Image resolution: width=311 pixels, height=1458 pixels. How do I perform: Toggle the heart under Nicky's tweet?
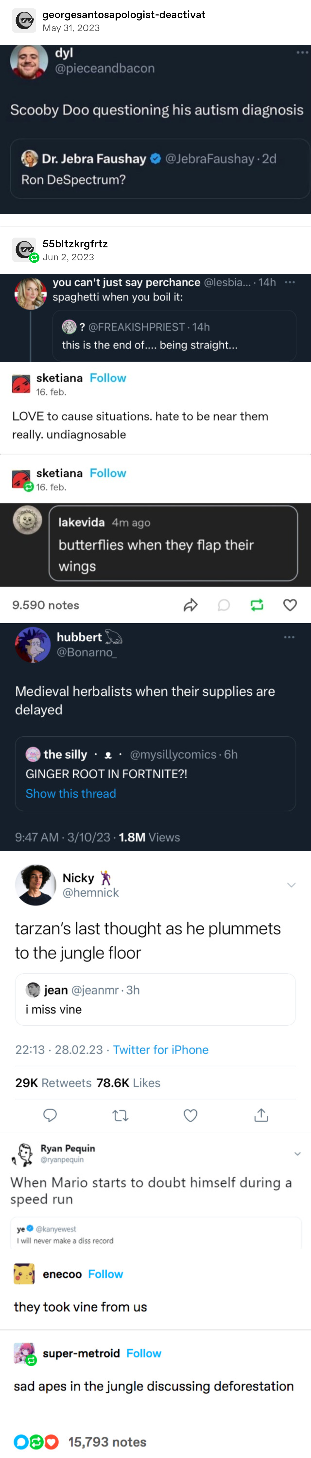pyautogui.click(x=191, y=1115)
